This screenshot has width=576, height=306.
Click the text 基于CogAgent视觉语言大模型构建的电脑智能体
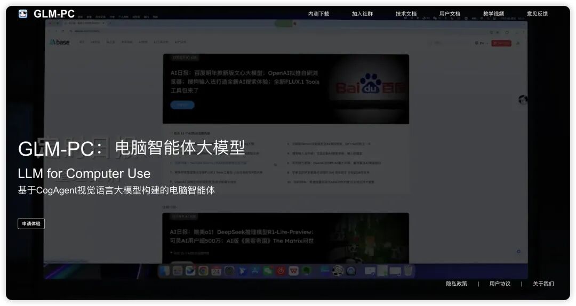[116, 190]
